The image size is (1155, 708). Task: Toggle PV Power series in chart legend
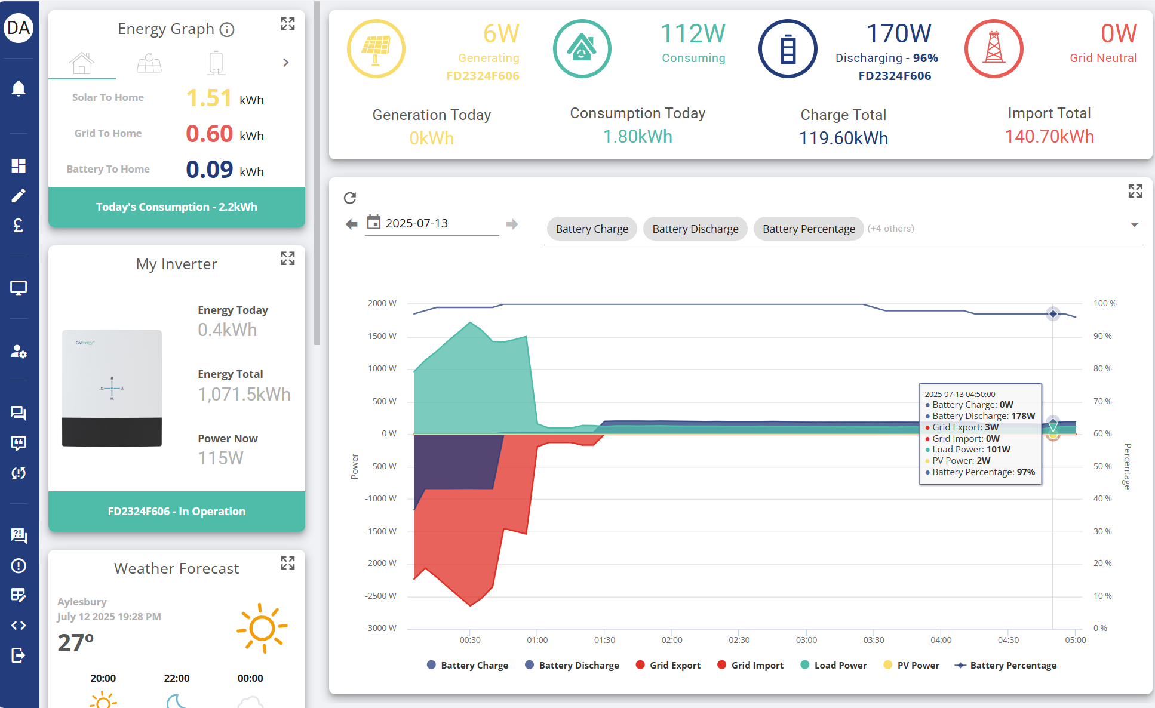coord(911,665)
